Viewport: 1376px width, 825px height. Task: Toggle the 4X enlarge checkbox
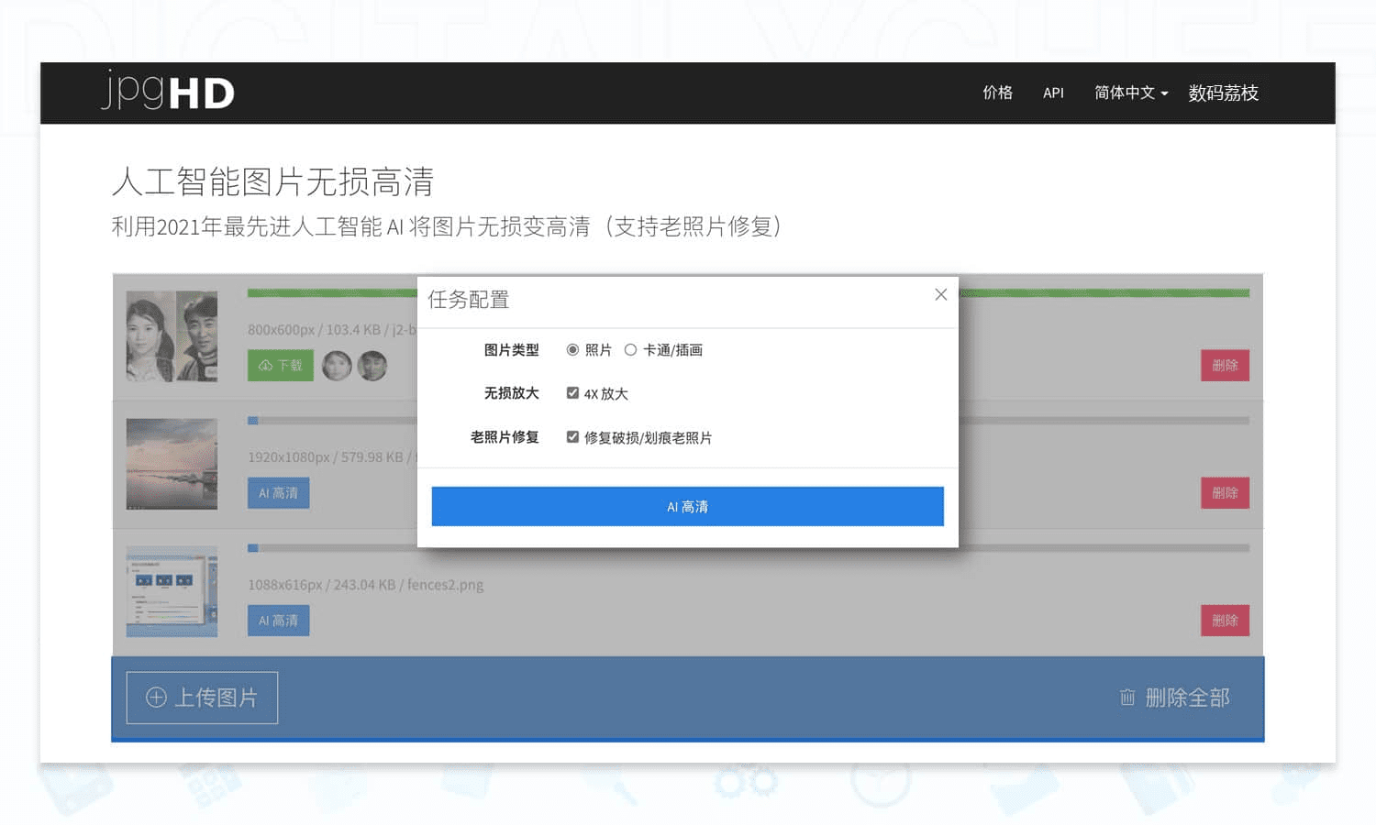click(572, 393)
